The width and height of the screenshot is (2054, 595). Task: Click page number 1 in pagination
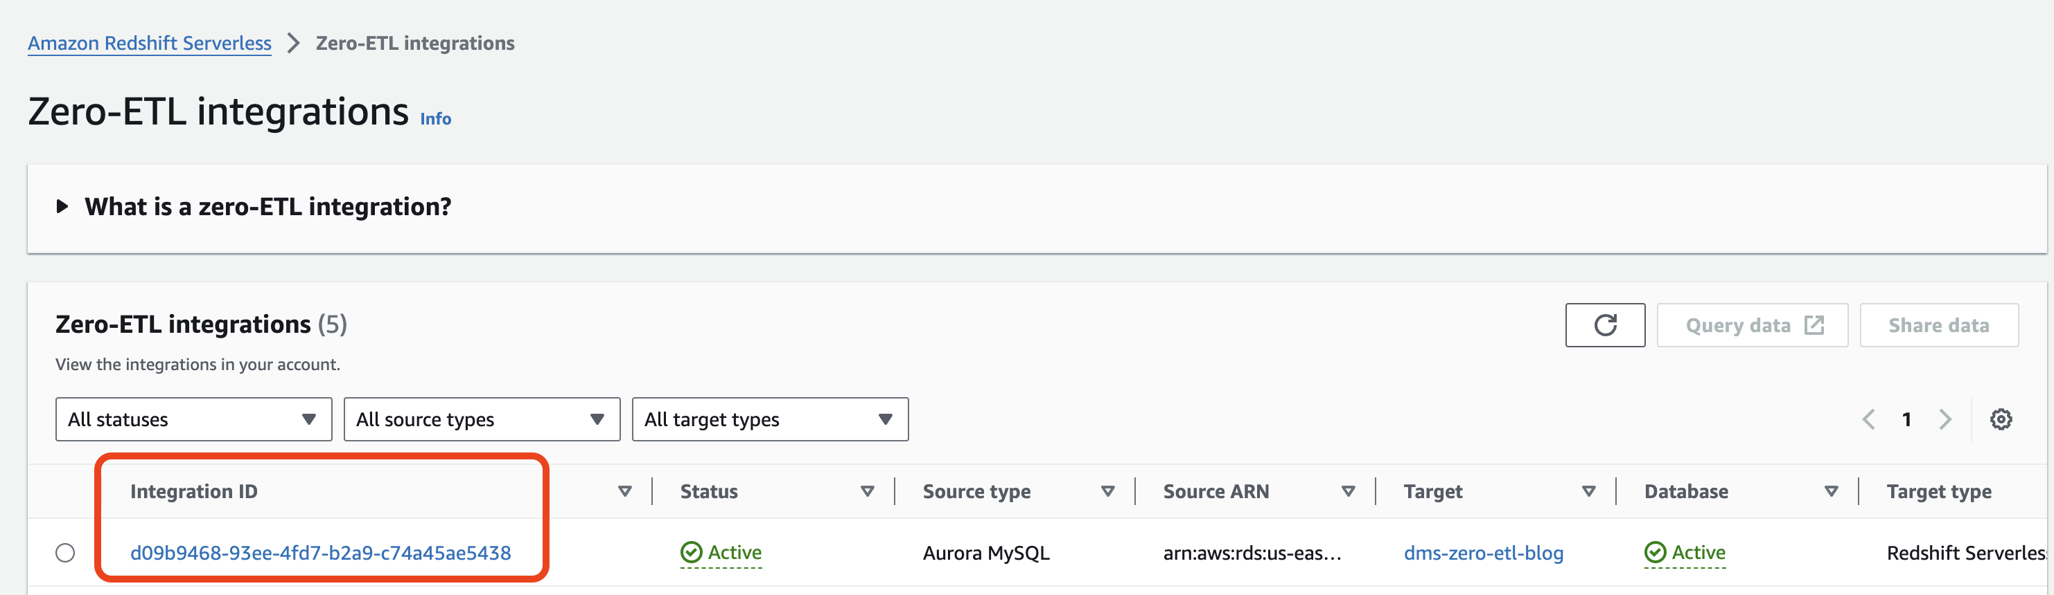tap(1906, 419)
